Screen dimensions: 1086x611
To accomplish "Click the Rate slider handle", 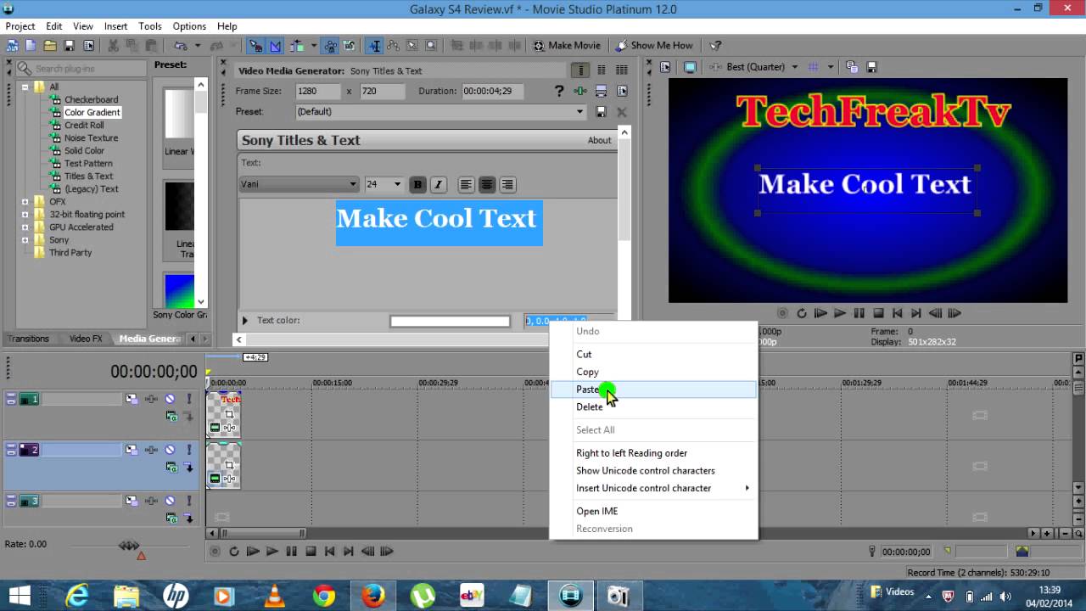I will click(129, 546).
